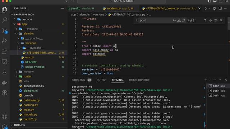Open README file in the explorer
Screen dimensions: 230x129
(31, 62)
